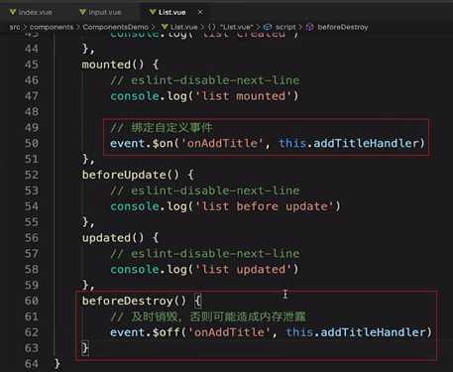Click line number 64 in gutter
Viewport: 453px width, 372px height.
point(32,364)
